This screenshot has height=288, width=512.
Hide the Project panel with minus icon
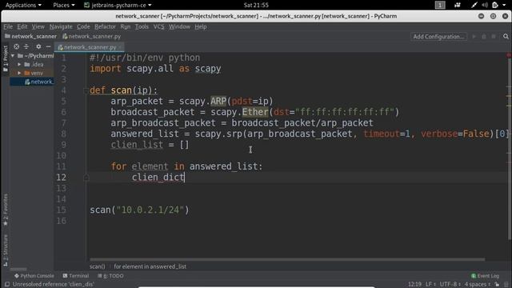48,46
